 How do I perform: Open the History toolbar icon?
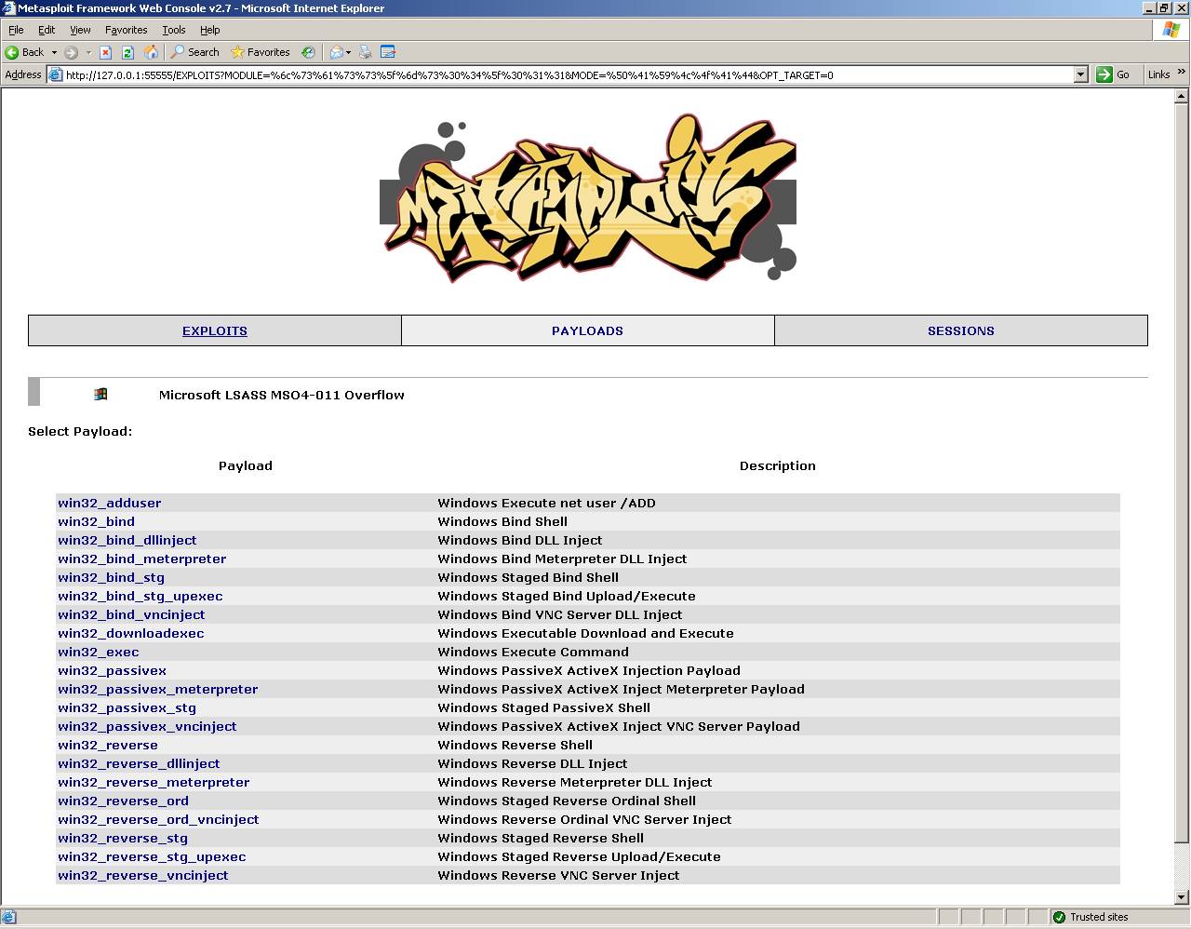point(308,52)
